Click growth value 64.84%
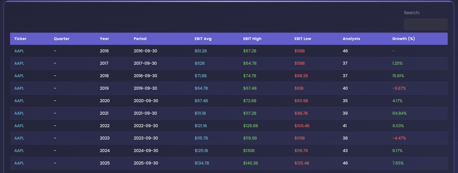The height and width of the screenshot is (173, 458). pyautogui.click(x=399, y=113)
